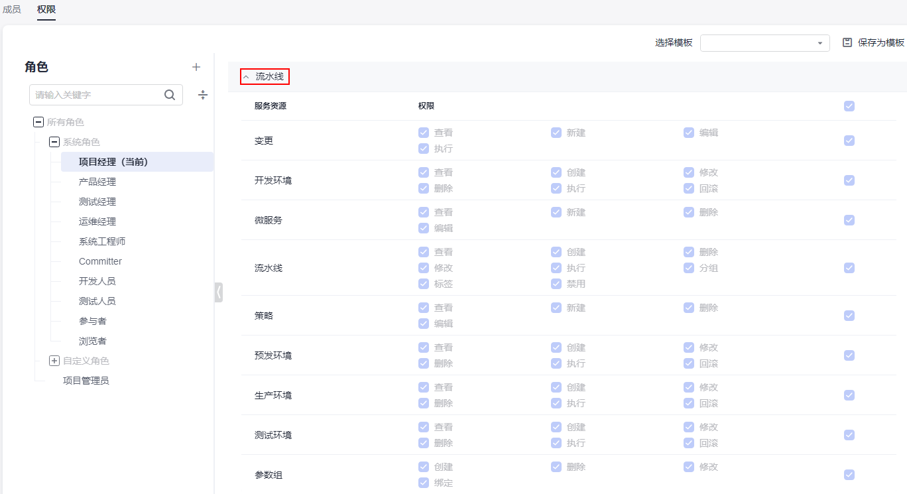Toggle 修改 checkbox in the 参数组 row
The width and height of the screenshot is (907, 494).
(689, 467)
